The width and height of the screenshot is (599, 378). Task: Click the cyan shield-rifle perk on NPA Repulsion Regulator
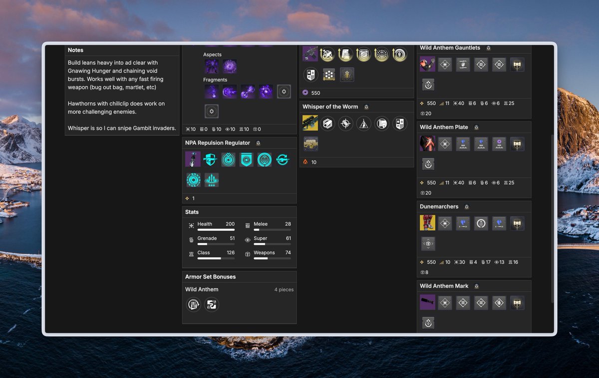(x=211, y=159)
